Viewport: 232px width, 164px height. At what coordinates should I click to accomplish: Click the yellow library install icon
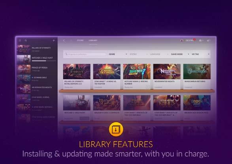[x=116, y=129]
